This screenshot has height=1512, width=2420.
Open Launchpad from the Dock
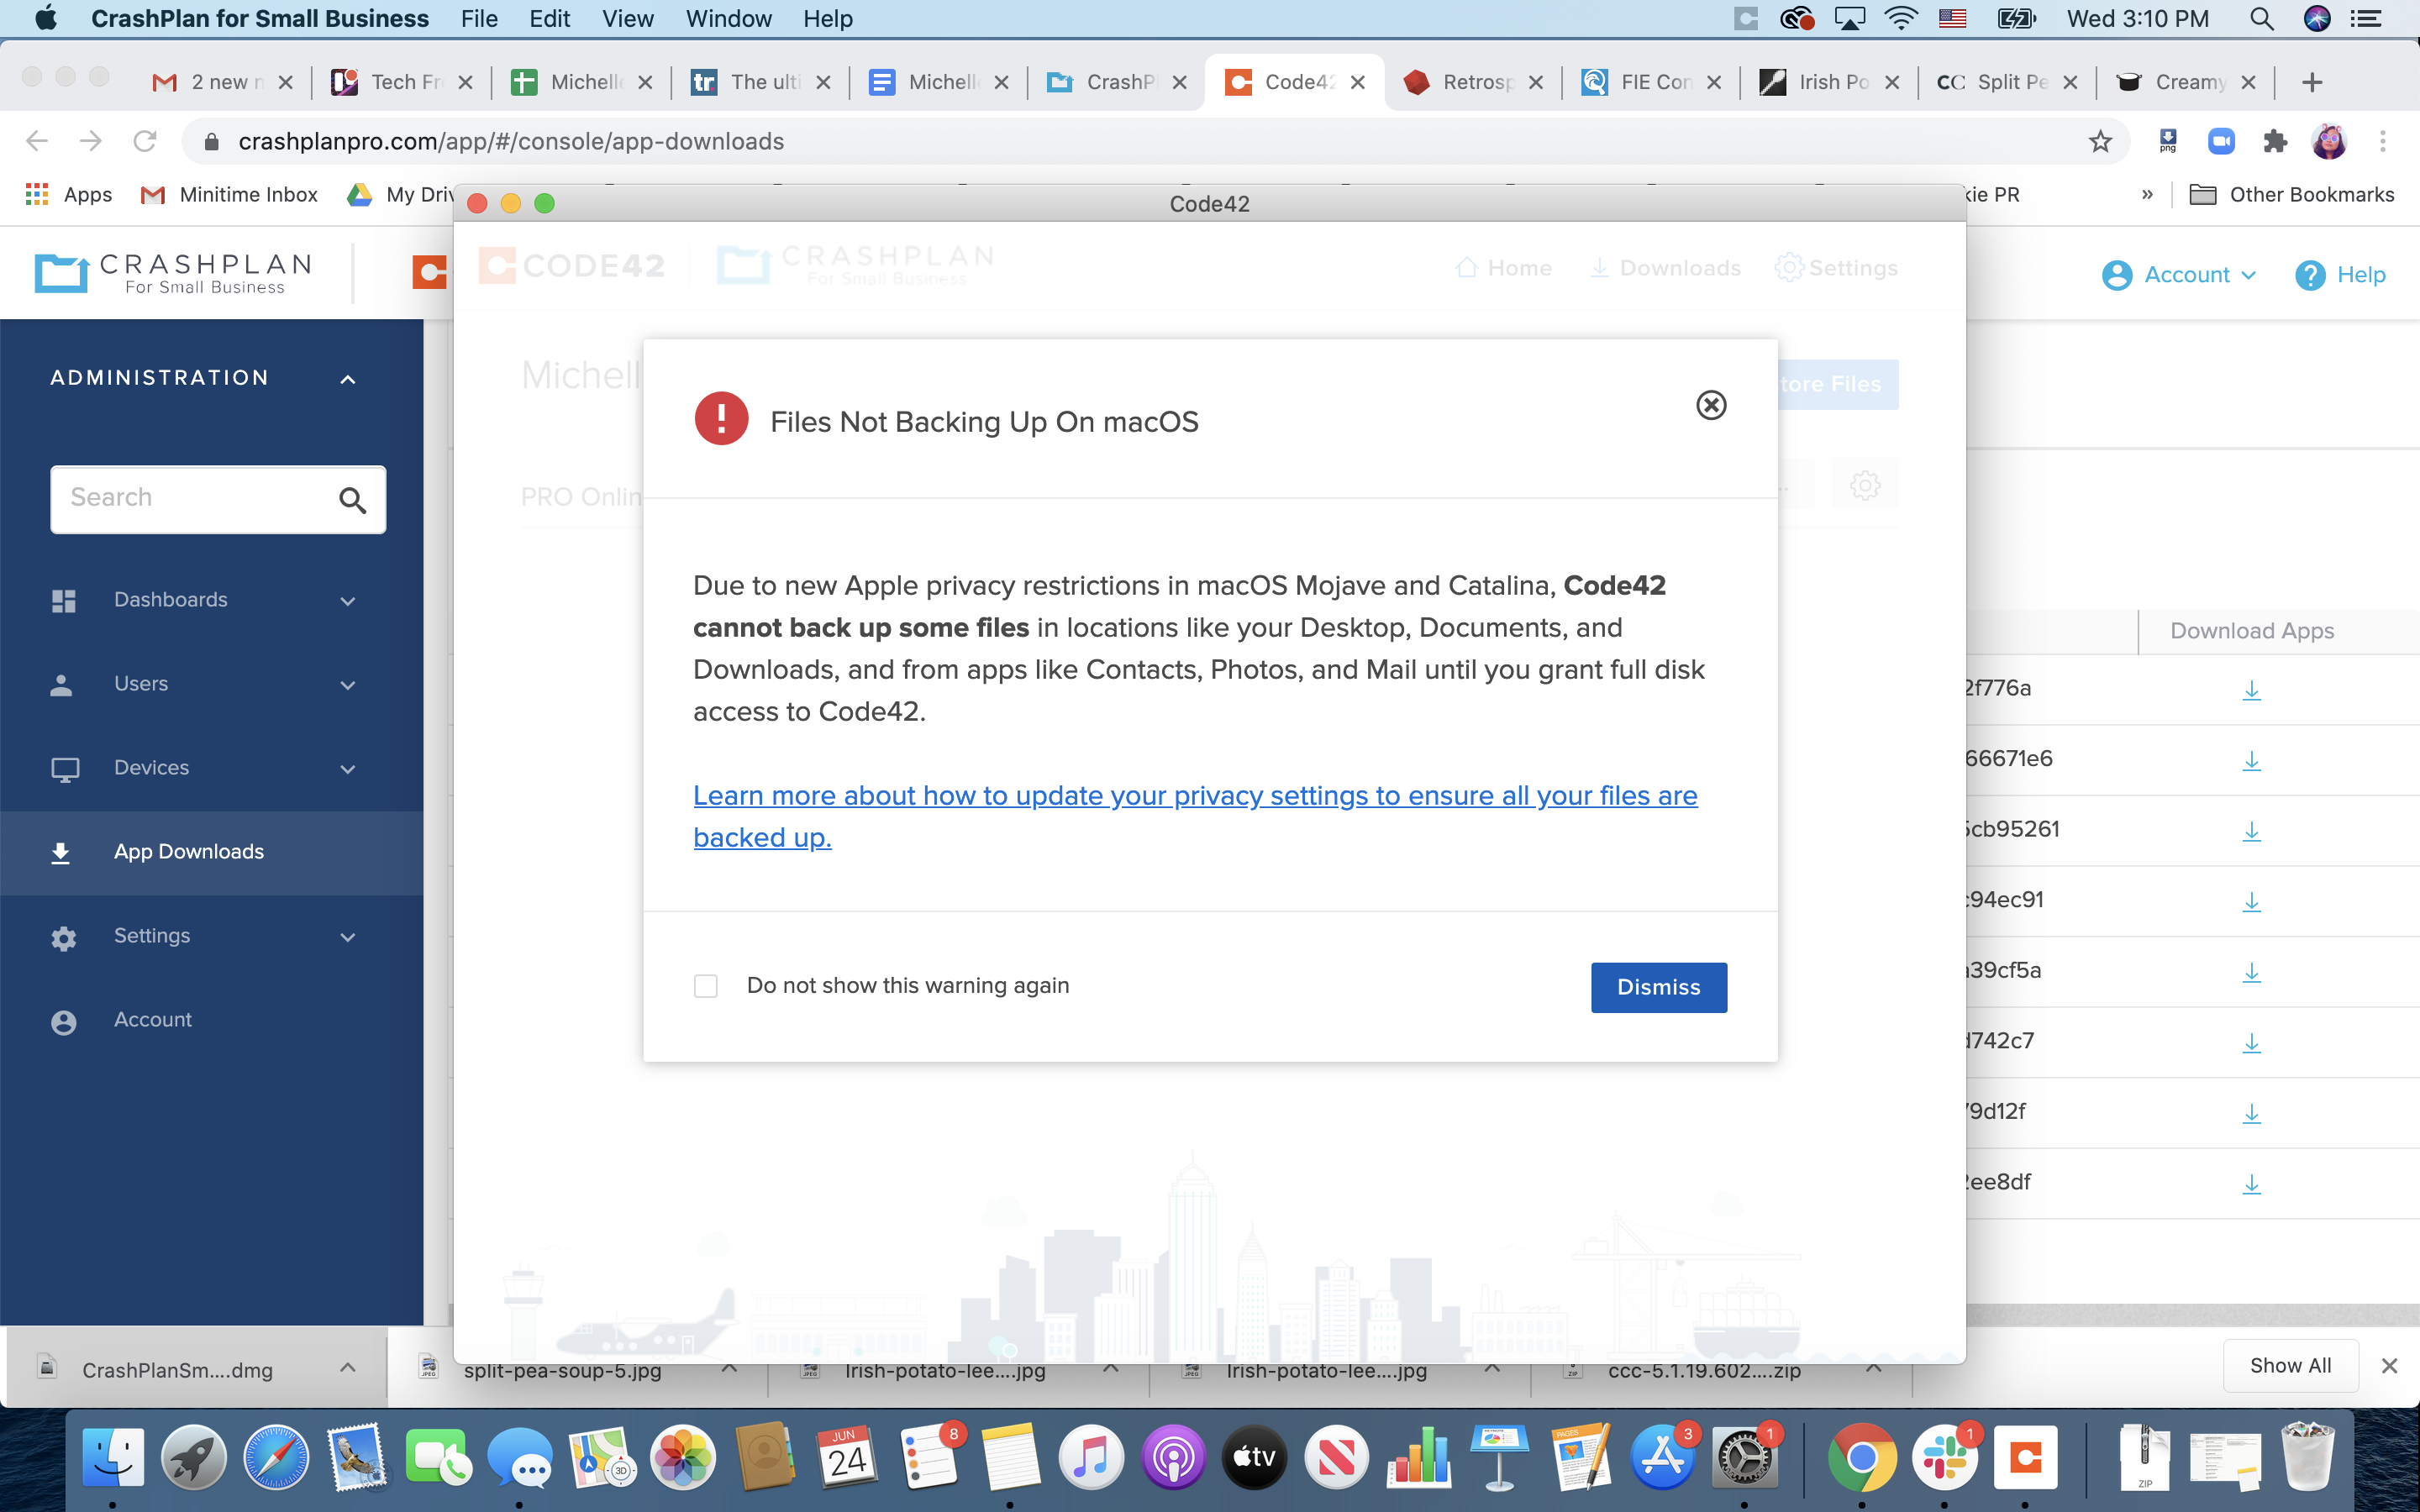point(194,1458)
